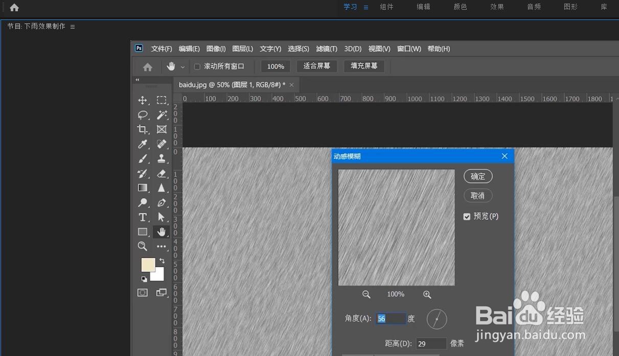Click the foreground color swatch
The height and width of the screenshot is (356, 619).
coord(148,265)
